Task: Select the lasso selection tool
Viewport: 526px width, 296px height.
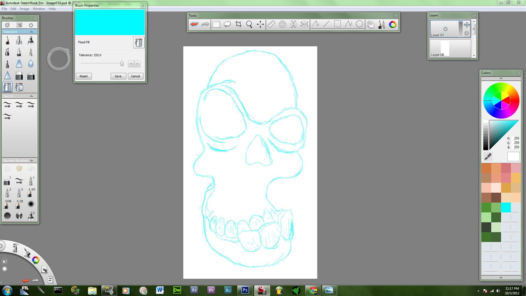Action: pos(227,24)
